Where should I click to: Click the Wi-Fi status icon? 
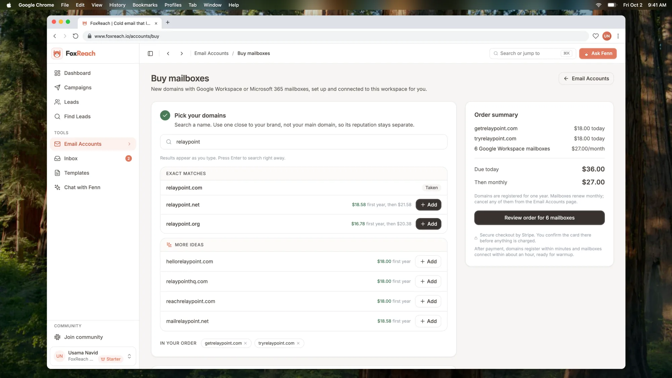598,5
